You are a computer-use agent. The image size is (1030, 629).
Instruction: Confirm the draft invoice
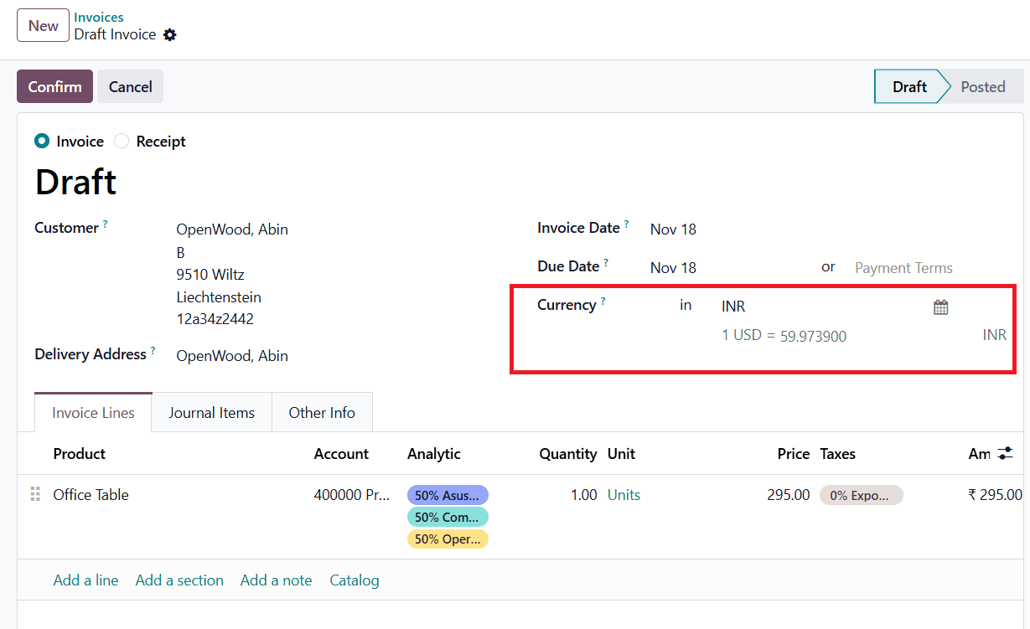point(54,86)
